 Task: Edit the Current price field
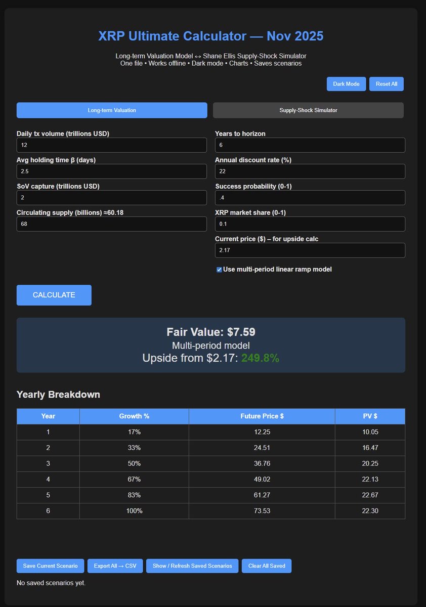point(310,250)
